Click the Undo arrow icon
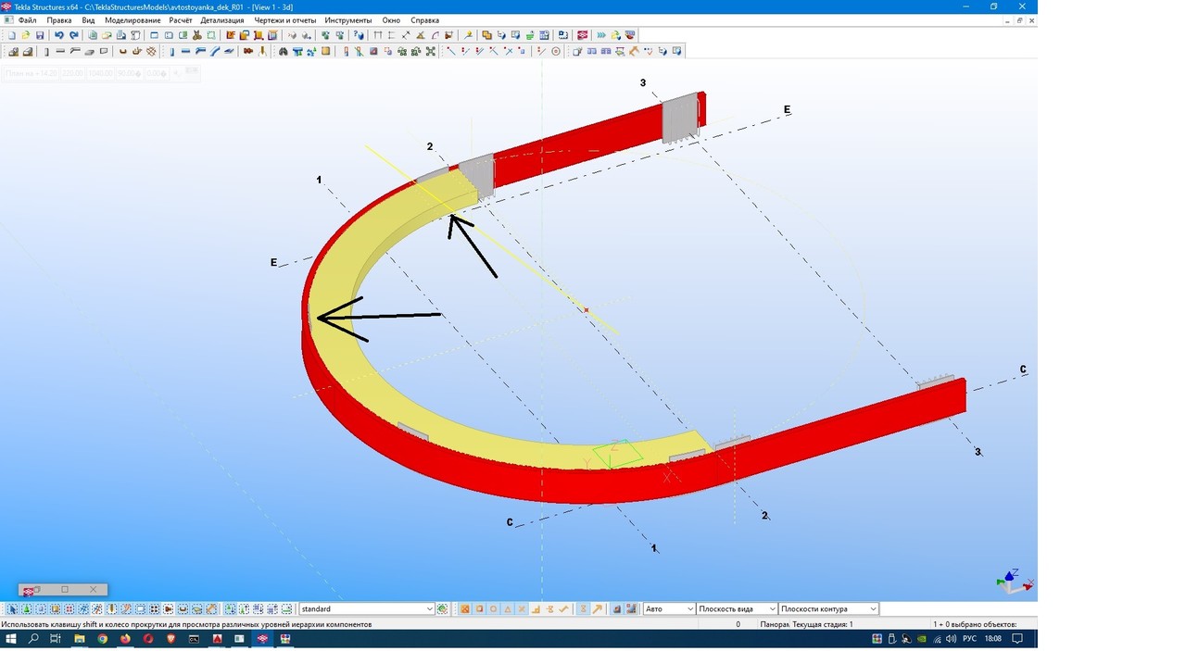The image size is (1186, 651). tap(58, 35)
